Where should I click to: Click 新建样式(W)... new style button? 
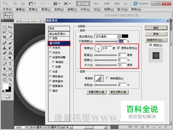[x=156, y=40]
